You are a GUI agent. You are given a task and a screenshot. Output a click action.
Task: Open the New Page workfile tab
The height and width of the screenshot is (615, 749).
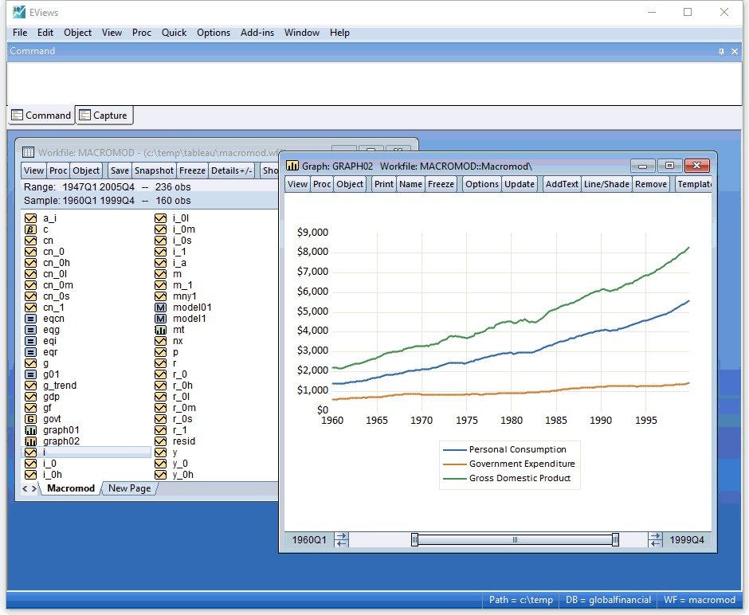(x=129, y=488)
